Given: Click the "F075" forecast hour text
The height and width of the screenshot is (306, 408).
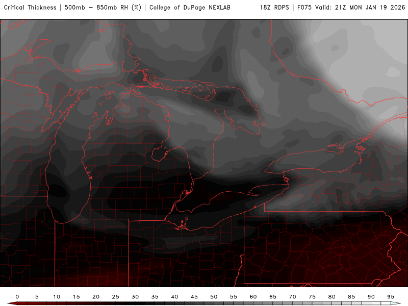Looking at the screenshot, I should 304,7.
